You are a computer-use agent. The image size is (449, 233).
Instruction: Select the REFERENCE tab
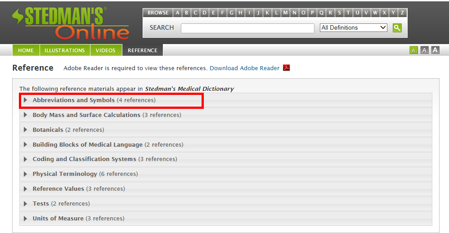click(143, 50)
